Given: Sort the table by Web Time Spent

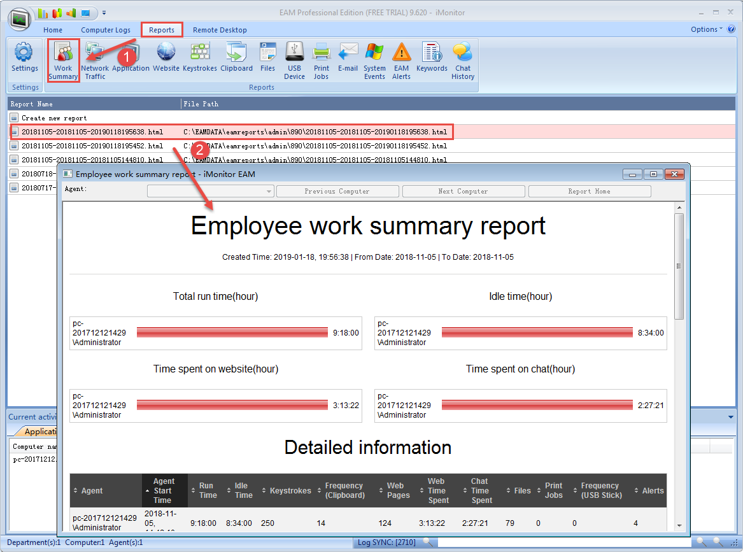Looking at the screenshot, I should (436, 491).
